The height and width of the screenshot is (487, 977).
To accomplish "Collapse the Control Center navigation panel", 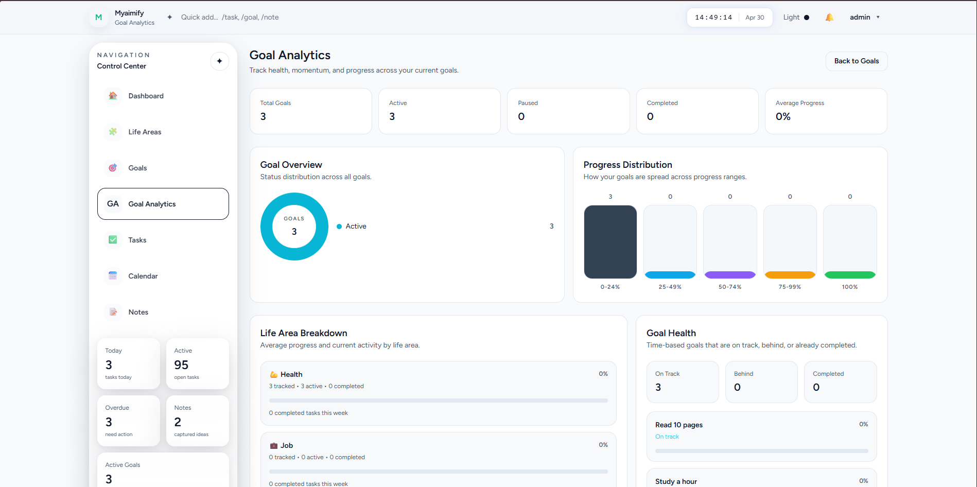I will pos(220,61).
